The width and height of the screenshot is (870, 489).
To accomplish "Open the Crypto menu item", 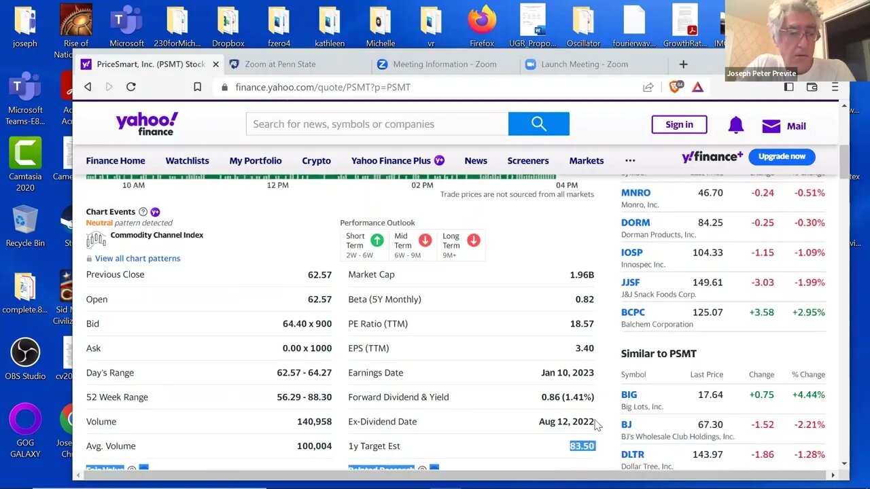I will 316,161.
